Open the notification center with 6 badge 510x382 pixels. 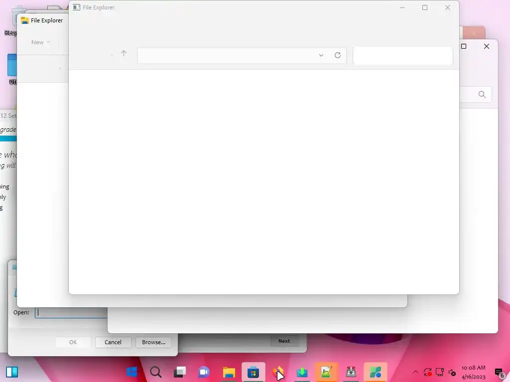(x=499, y=373)
